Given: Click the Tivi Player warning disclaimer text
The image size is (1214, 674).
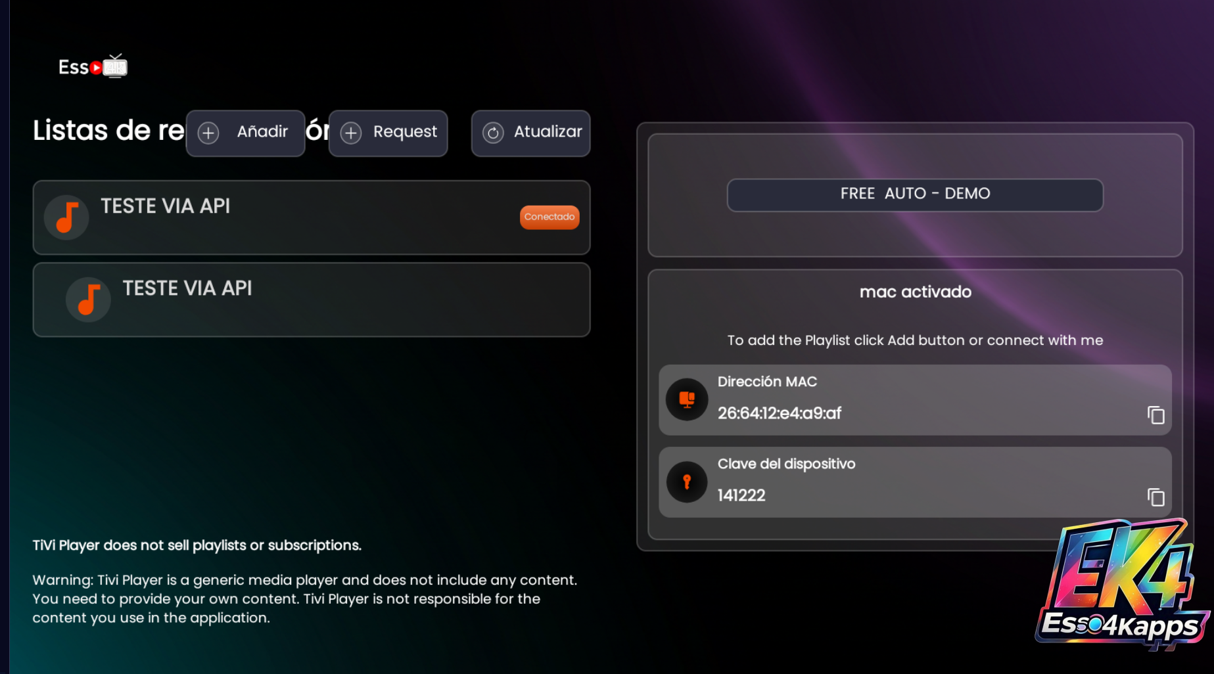Looking at the screenshot, I should pyautogui.click(x=304, y=598).
